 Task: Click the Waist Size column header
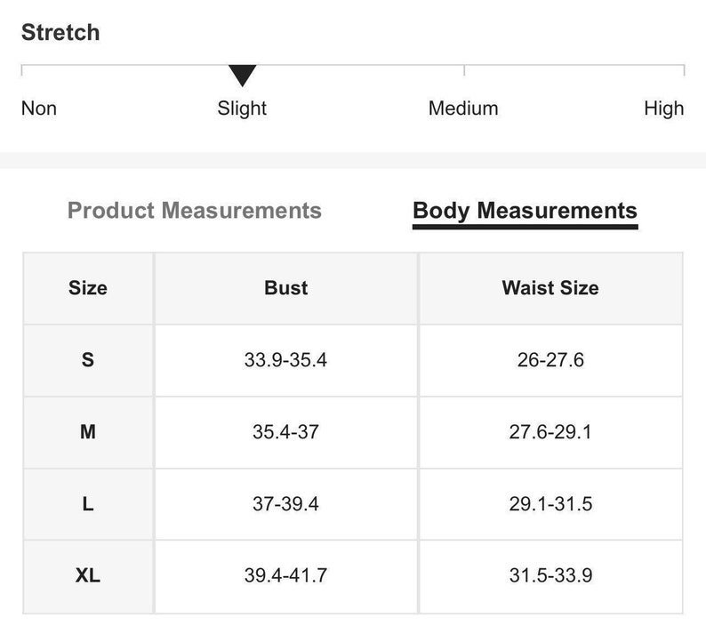(x=550, y=288)
